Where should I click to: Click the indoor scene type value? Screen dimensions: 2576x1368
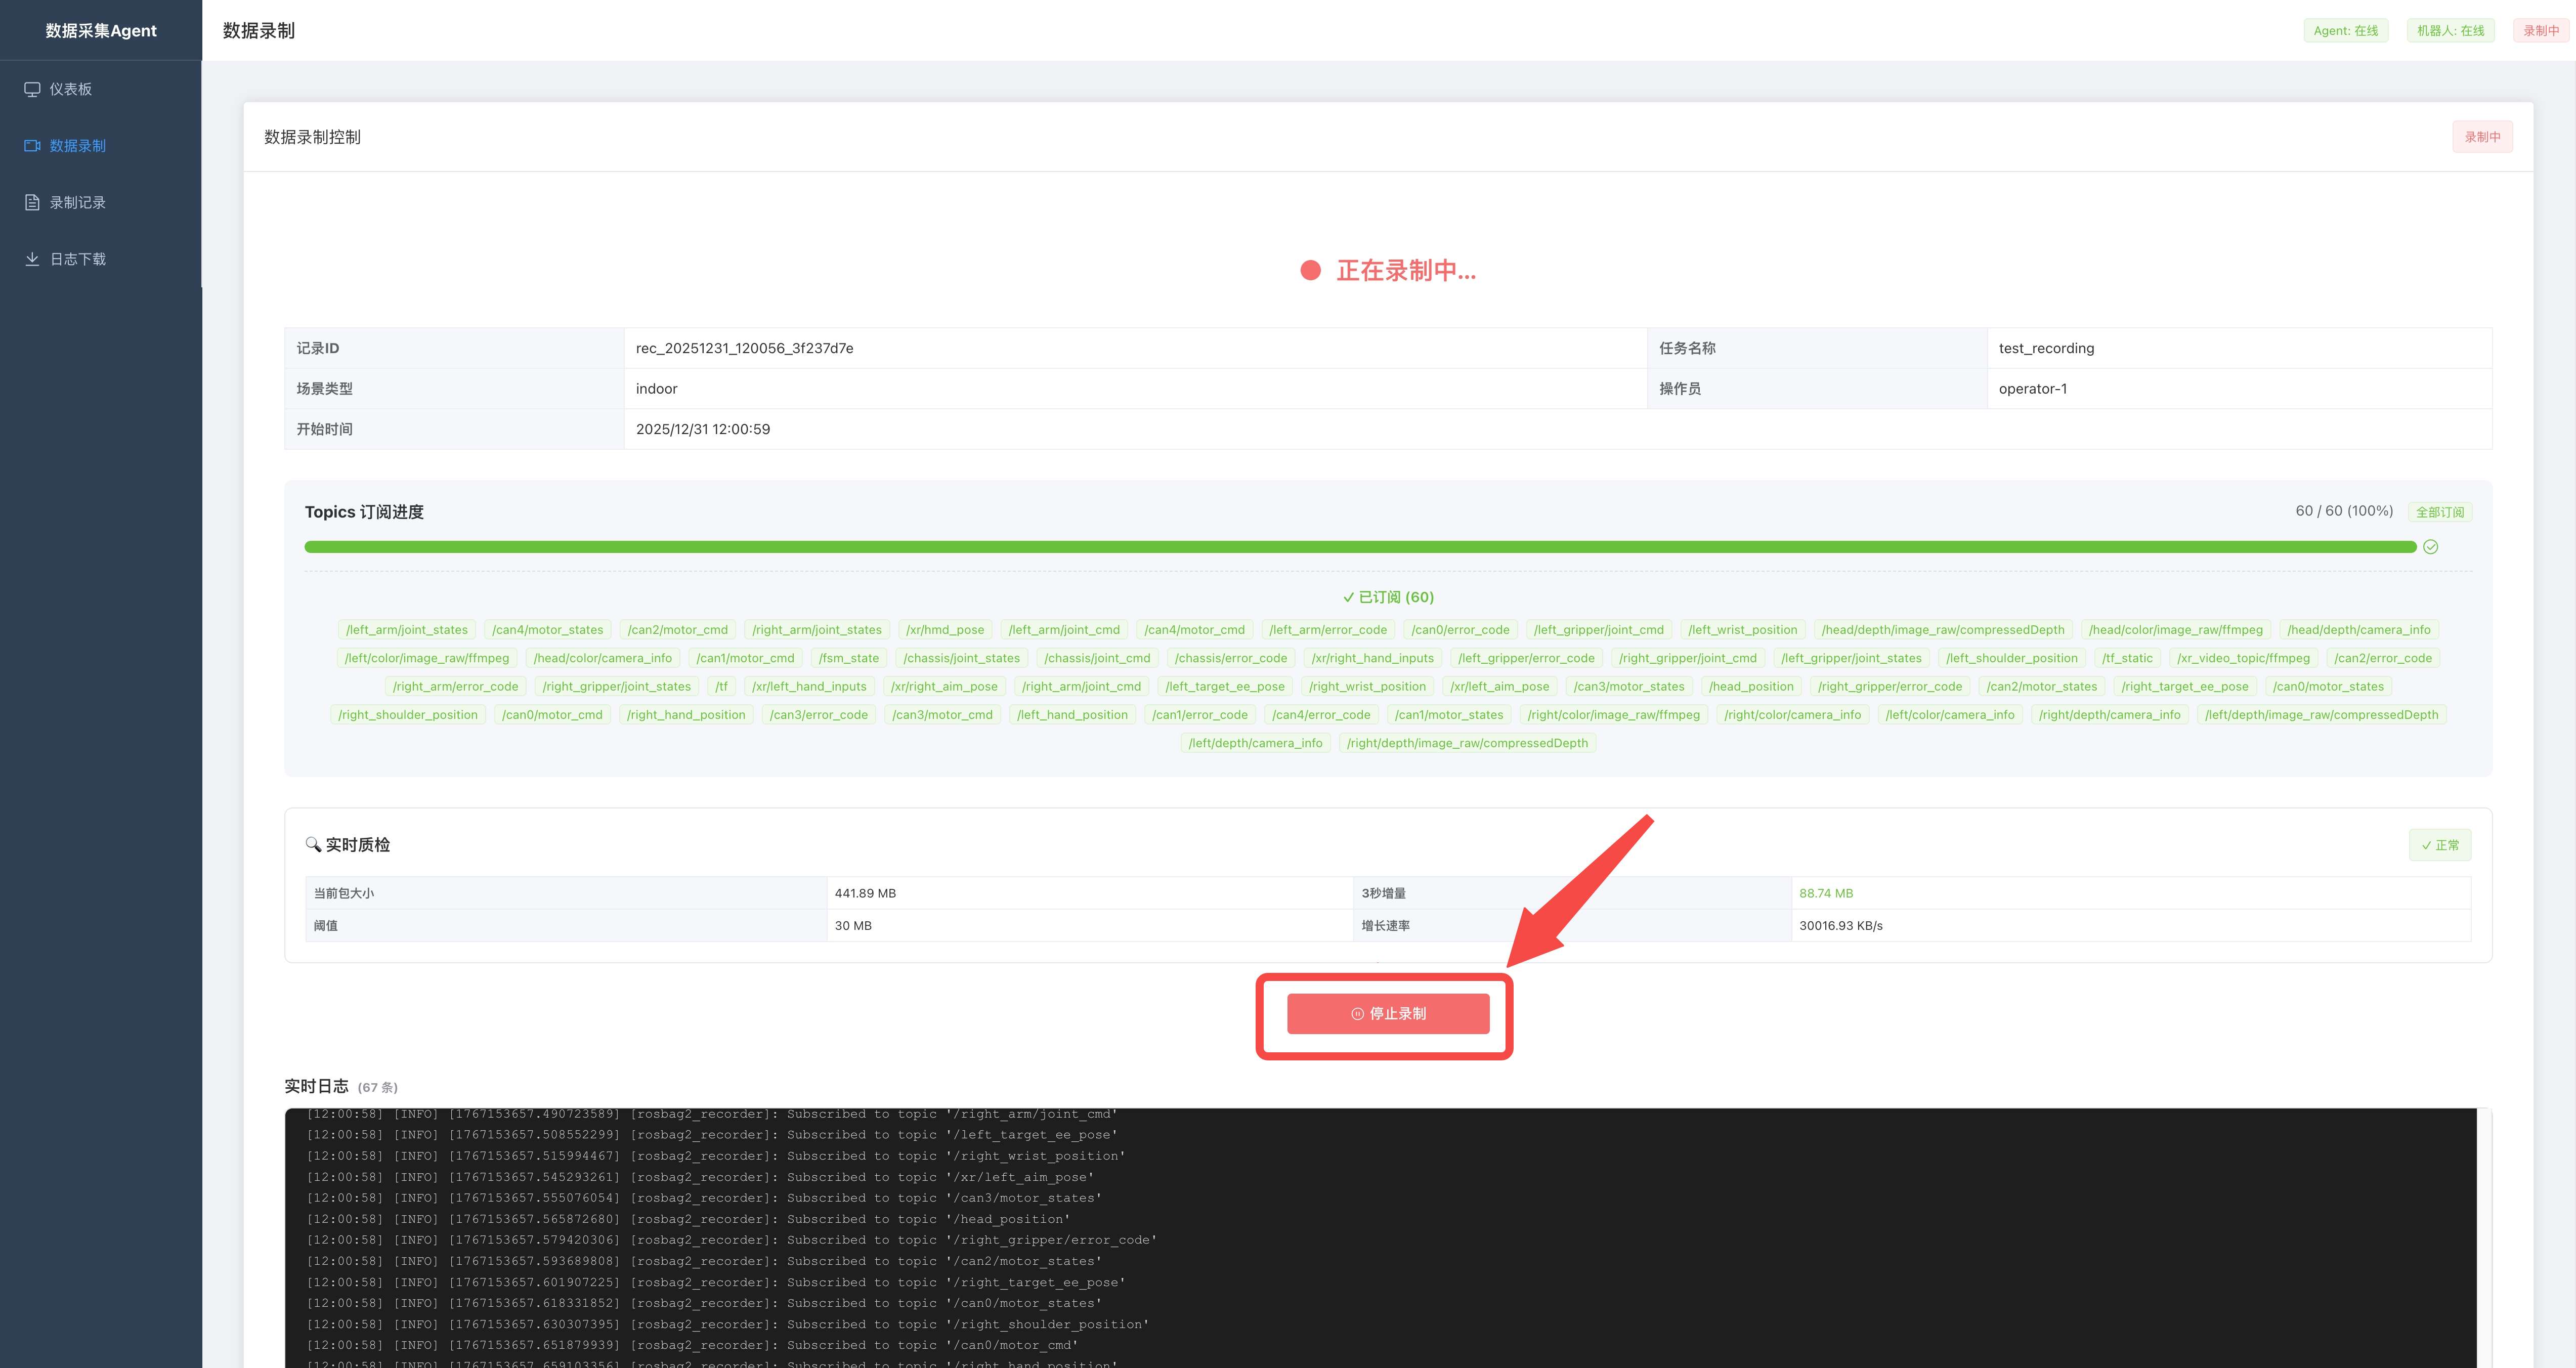[656, 389]
